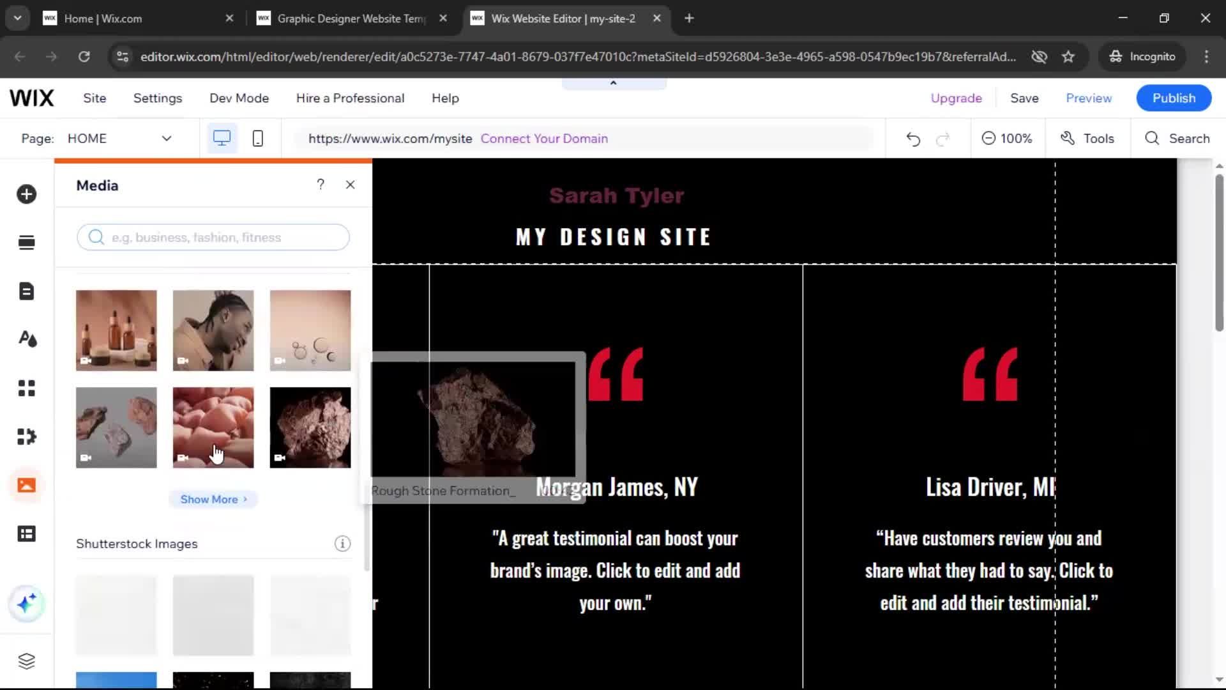
Task: Collapse the top toolbar arrow
Action: (614, 83)
